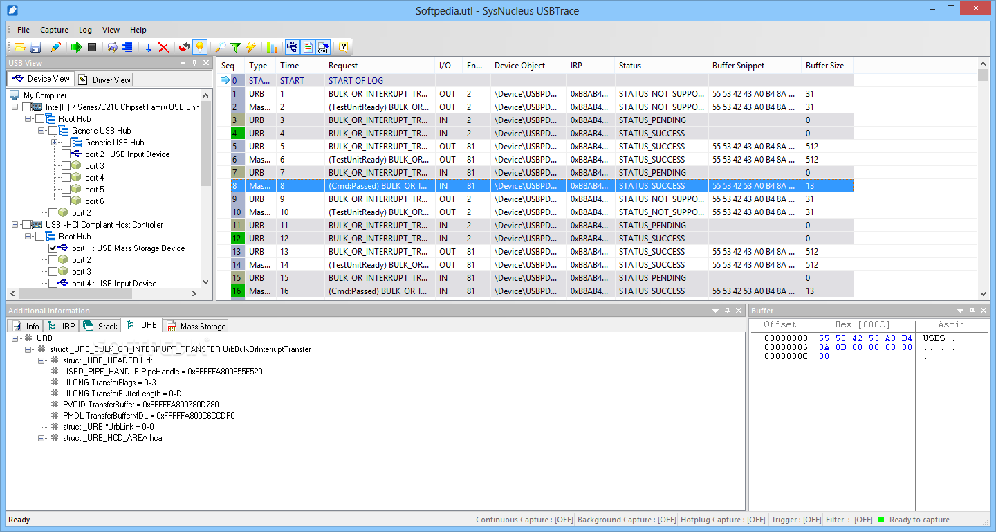The height and width of the screenshot is (532, 996).
Task: Save the log with the floppy disk icon
Action: pos(35,47)
